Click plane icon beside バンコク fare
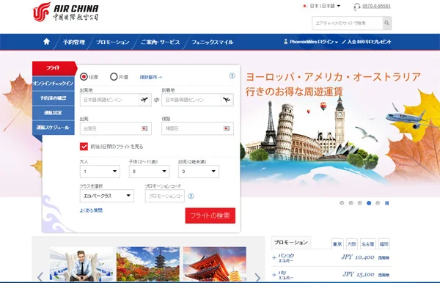440x283 pixels. [x=274, y=257]
